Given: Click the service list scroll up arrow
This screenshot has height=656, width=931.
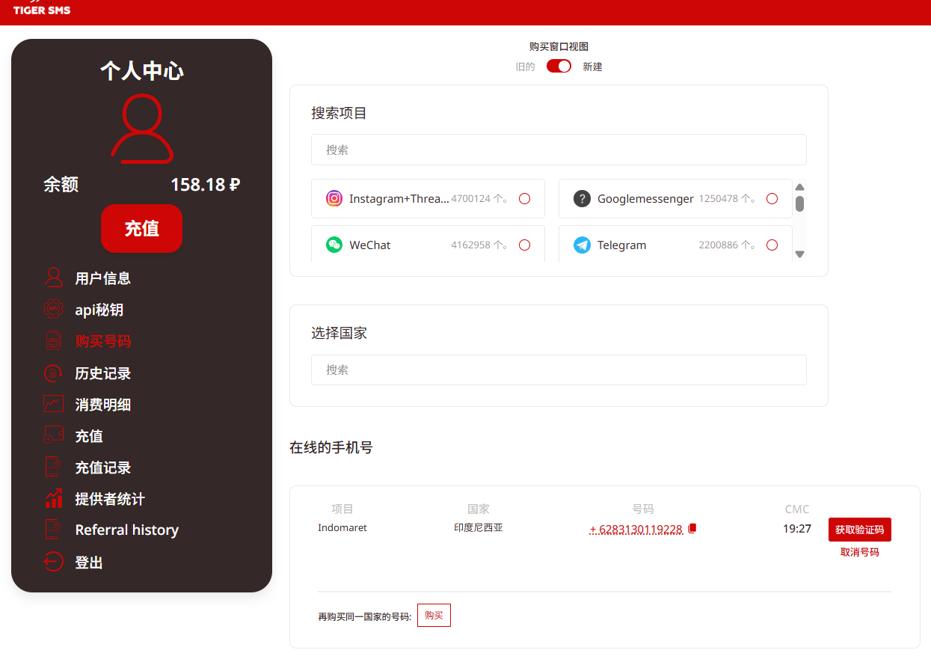Looking at the screenshot, I should pyautogui.click(x=799, y=187).
